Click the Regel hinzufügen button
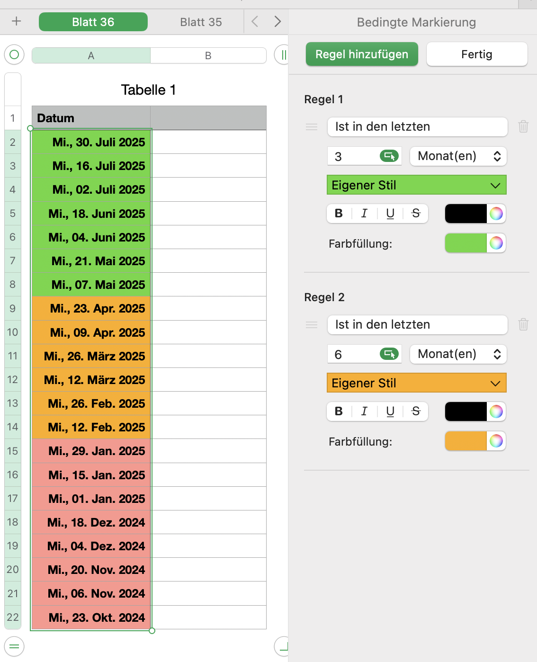This screenshot has width=537, height=662. coord(362,54)
